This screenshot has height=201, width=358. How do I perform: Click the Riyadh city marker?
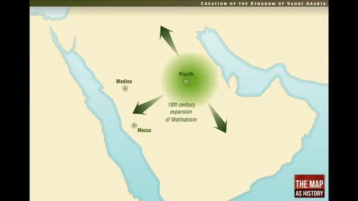tap(186, 82)
